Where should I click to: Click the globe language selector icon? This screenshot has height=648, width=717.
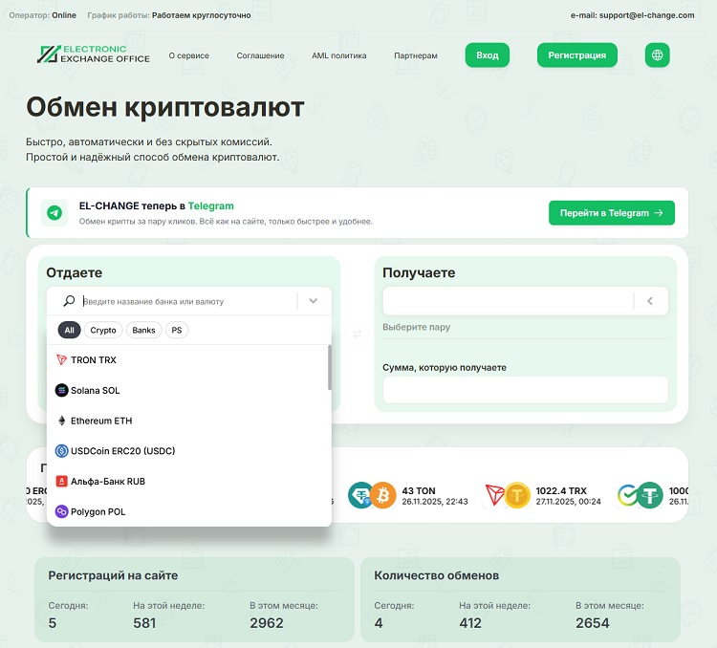coord(657,55)
